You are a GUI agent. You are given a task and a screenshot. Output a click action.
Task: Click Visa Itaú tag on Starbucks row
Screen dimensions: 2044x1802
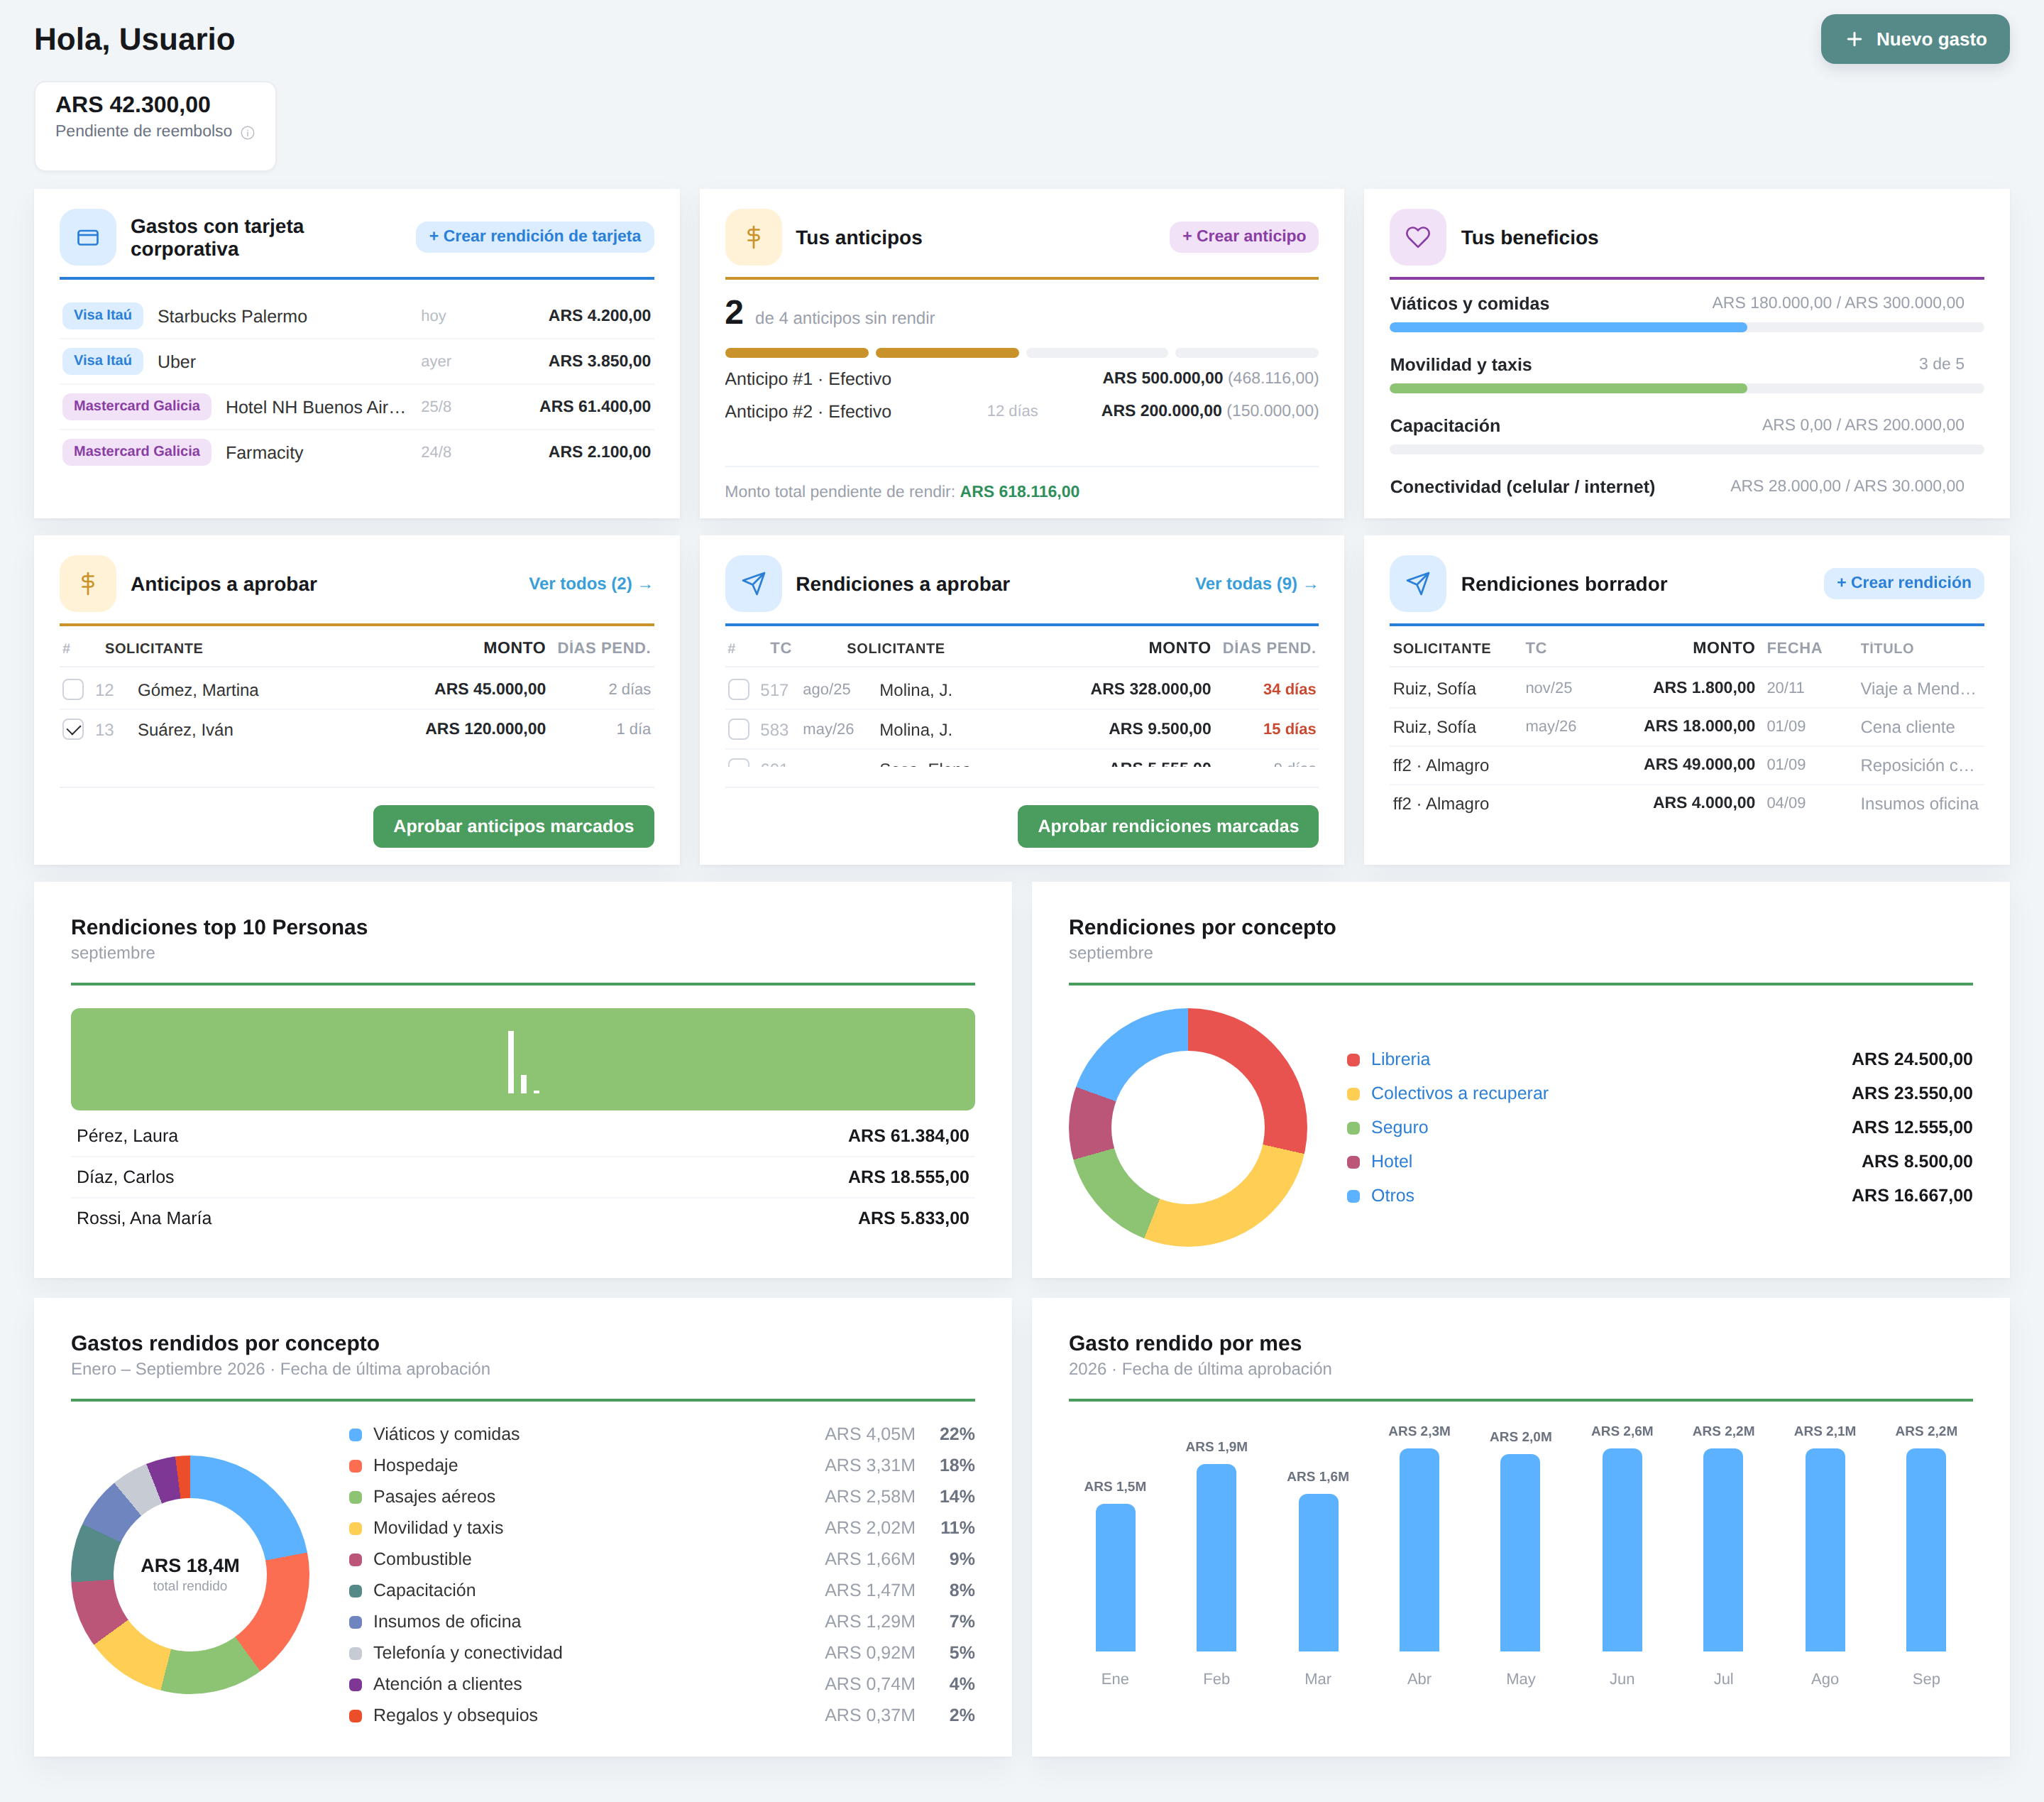pos(103,315)
